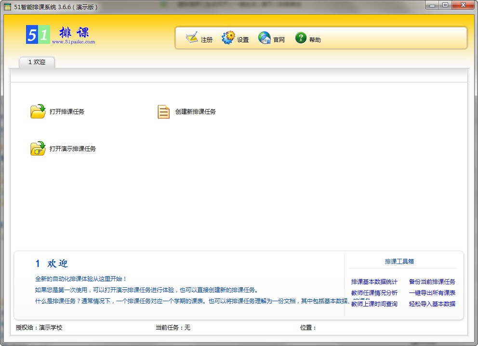Switch to the 1 欢迎 tab
The height and width of the screenshot is (346, 478).
coord(37,62)
